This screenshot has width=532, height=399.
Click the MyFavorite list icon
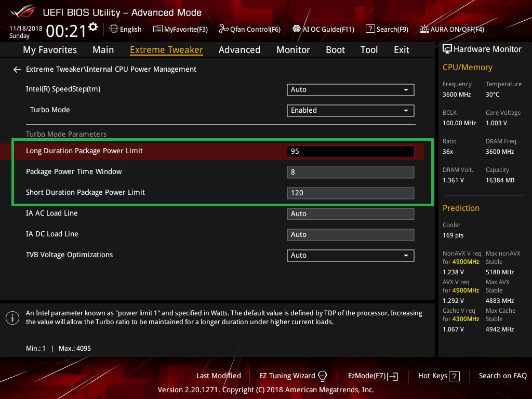[158, 29]
